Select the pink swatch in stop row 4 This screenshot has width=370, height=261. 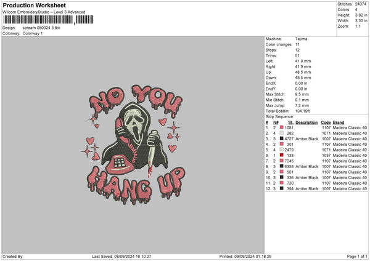click(x=282, y=144)
